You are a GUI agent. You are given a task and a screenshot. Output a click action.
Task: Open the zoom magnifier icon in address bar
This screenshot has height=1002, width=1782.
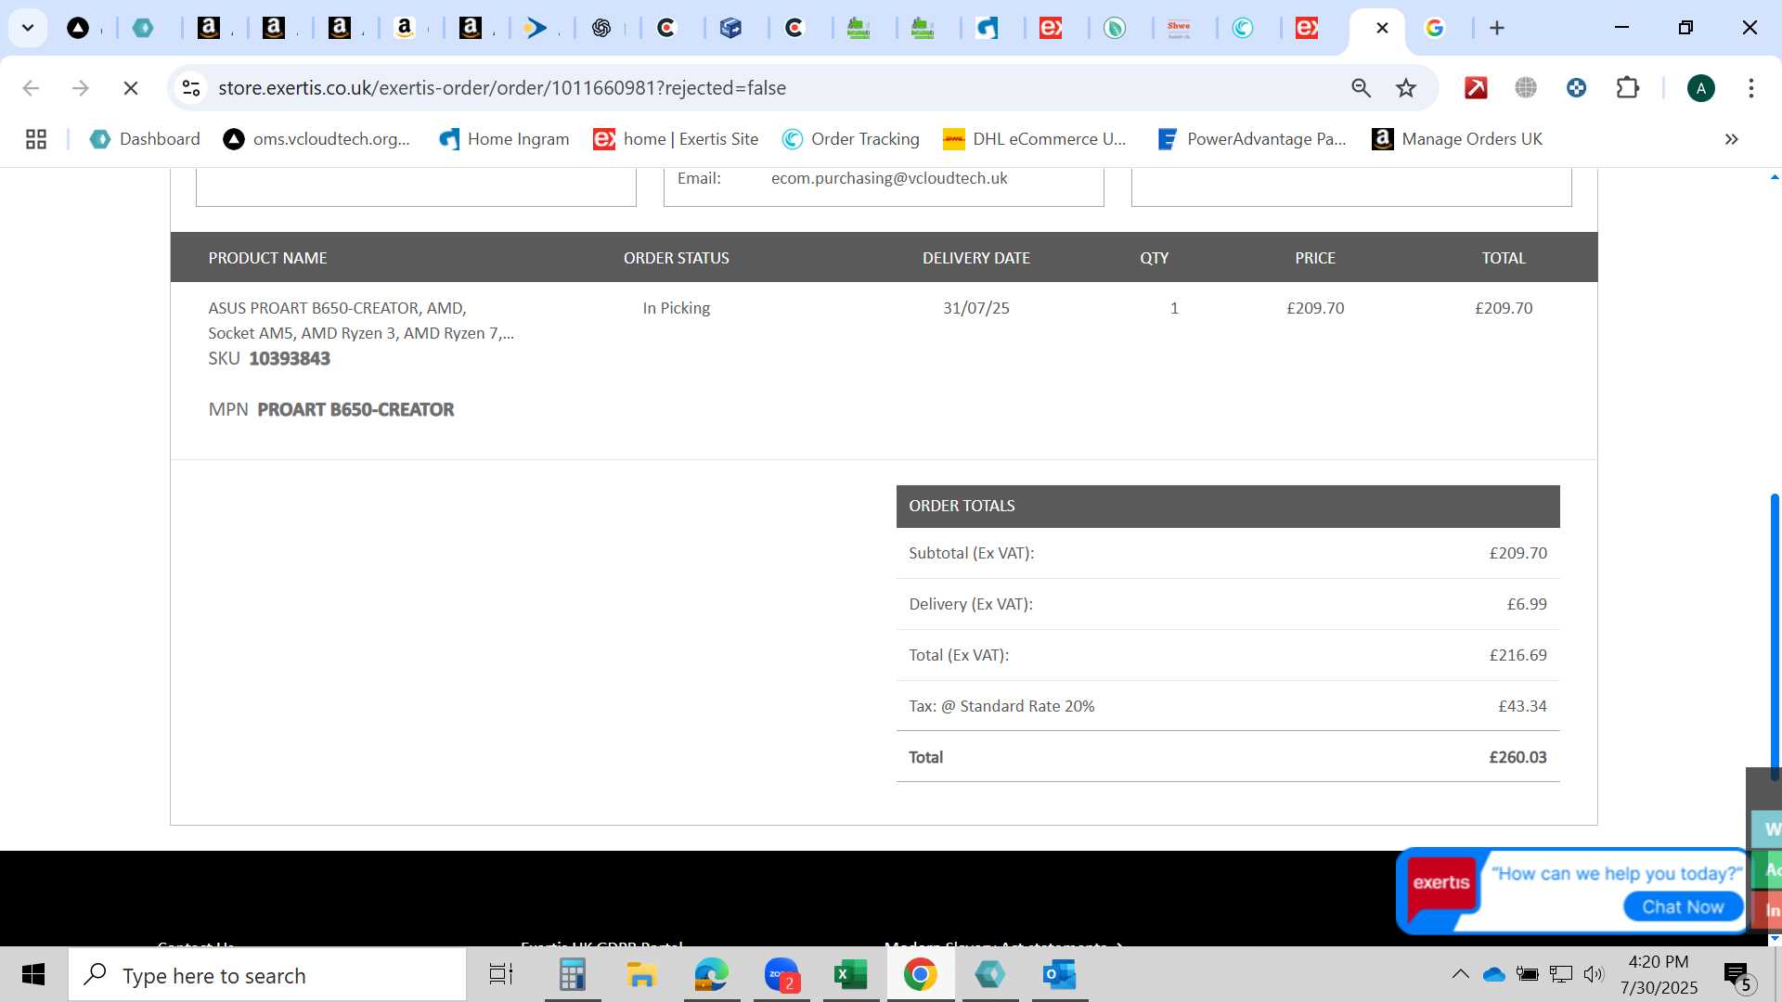[1361, 88]
